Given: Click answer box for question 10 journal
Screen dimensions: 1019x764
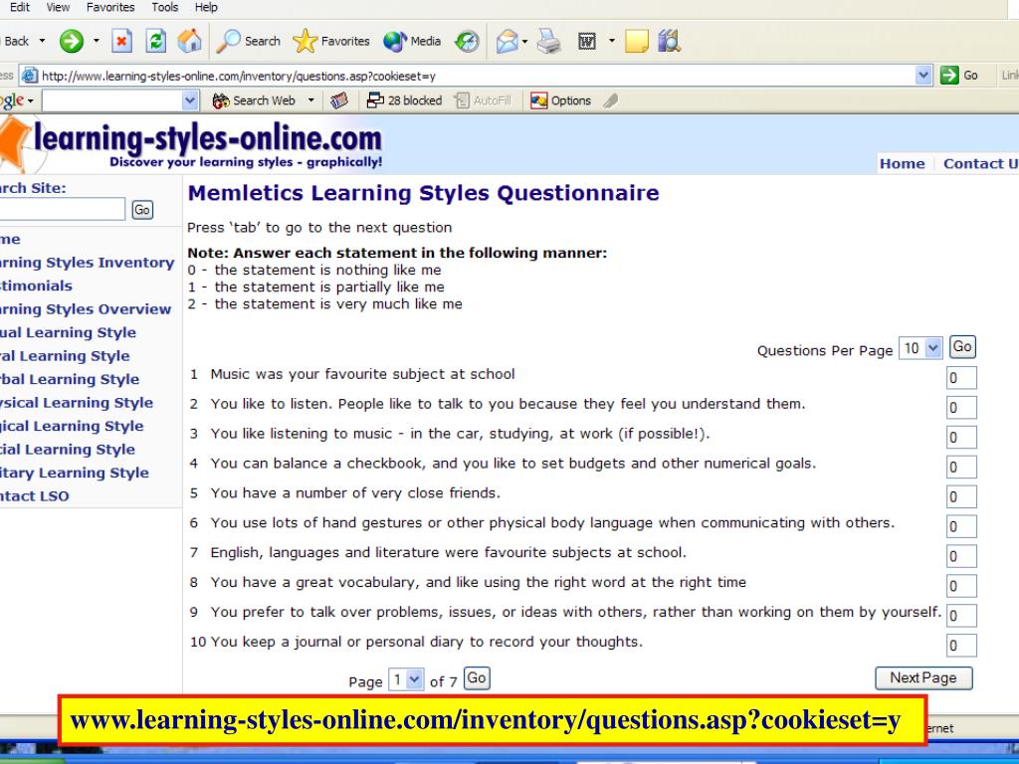Looking at the screenshot, I should [961, 646].
